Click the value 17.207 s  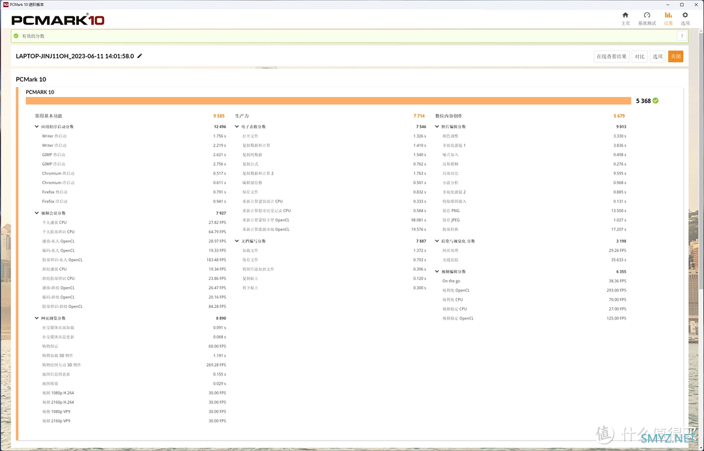[x=619, y=230]
